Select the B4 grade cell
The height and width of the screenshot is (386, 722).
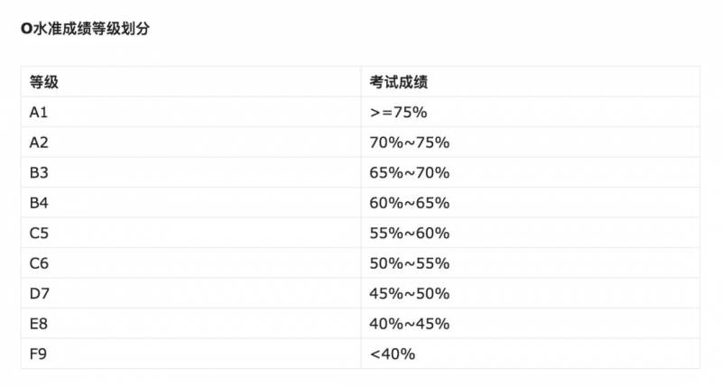pos(39,203)
